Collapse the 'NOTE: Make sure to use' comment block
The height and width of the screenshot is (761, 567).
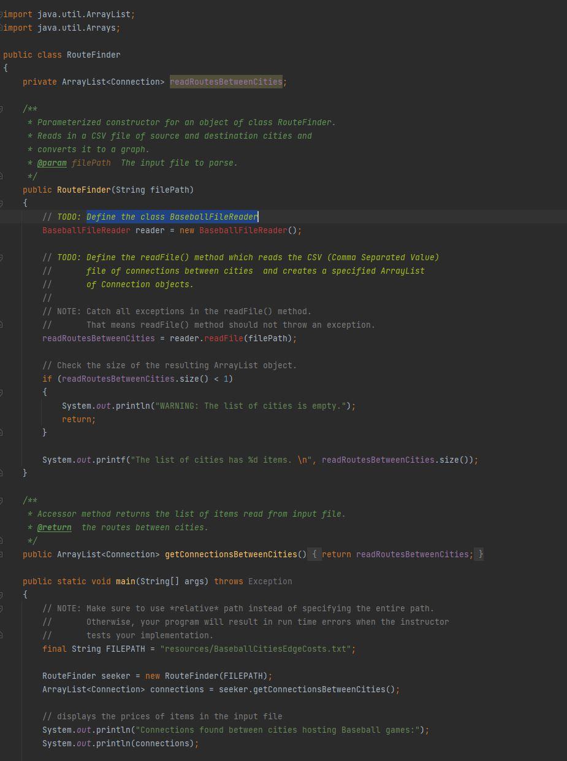click(x=1, y=608)
